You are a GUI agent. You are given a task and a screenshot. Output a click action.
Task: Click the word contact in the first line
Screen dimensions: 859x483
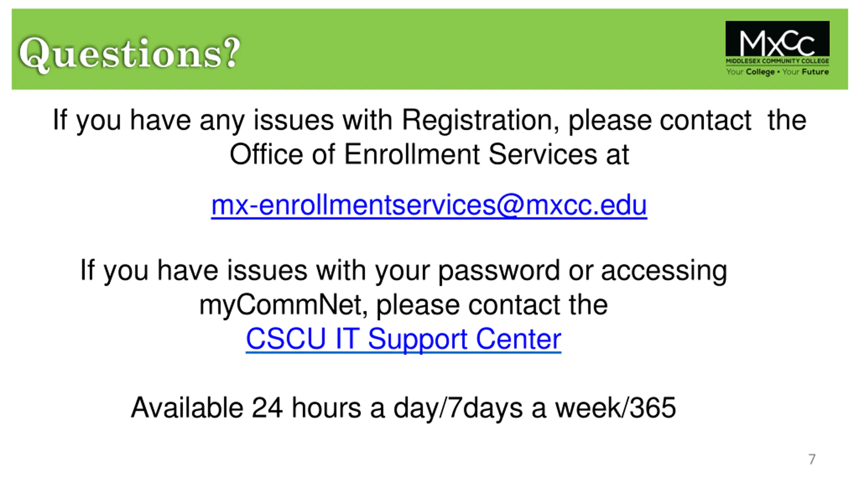tap(705, 121)
